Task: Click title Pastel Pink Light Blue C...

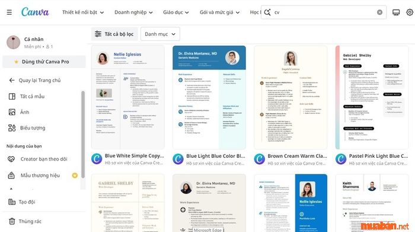Action: coord(378,156)
